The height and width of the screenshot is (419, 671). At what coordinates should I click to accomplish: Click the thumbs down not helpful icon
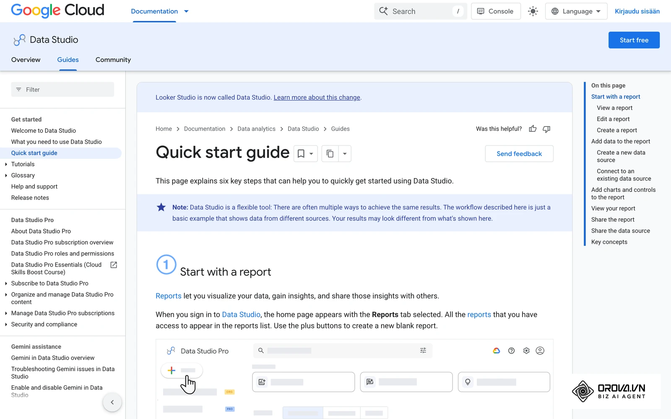point(546,129)
